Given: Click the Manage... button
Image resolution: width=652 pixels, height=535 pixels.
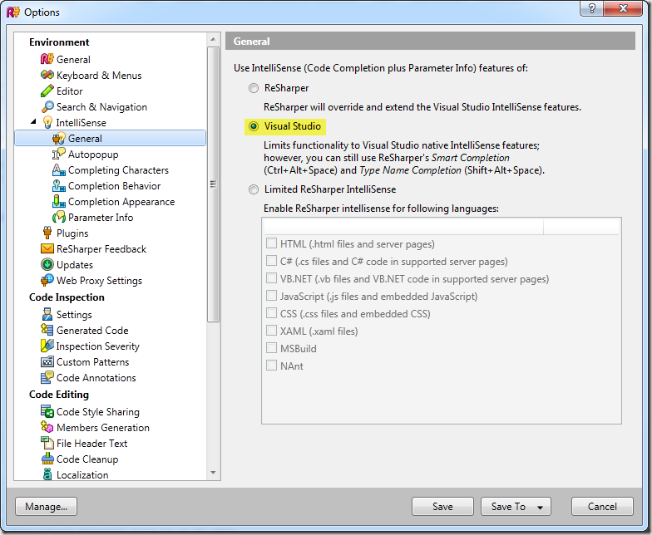Looking at the screenshot, I should [x=47, y=507].
